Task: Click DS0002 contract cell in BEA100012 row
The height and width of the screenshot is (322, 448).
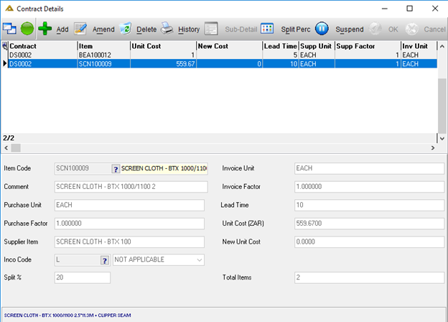Action: point(42,55)
